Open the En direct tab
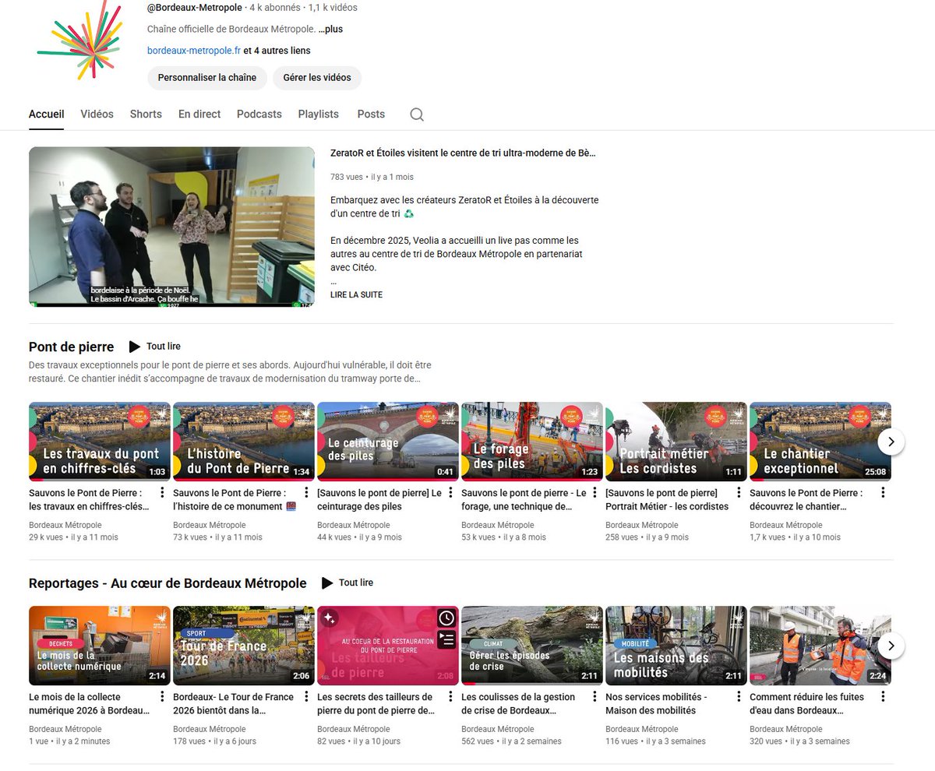 (199, 114)
